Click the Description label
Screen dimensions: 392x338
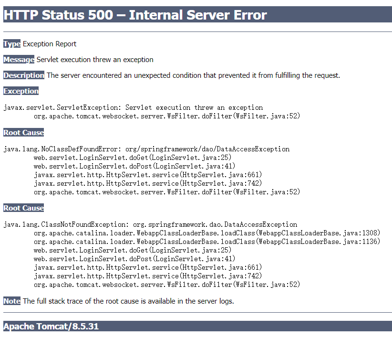click(x=23, y=75)
